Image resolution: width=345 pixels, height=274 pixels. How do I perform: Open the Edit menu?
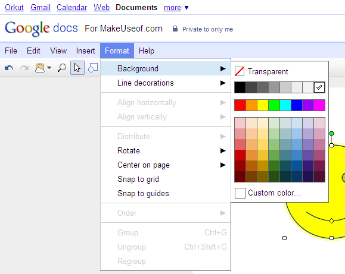point(33,51)
